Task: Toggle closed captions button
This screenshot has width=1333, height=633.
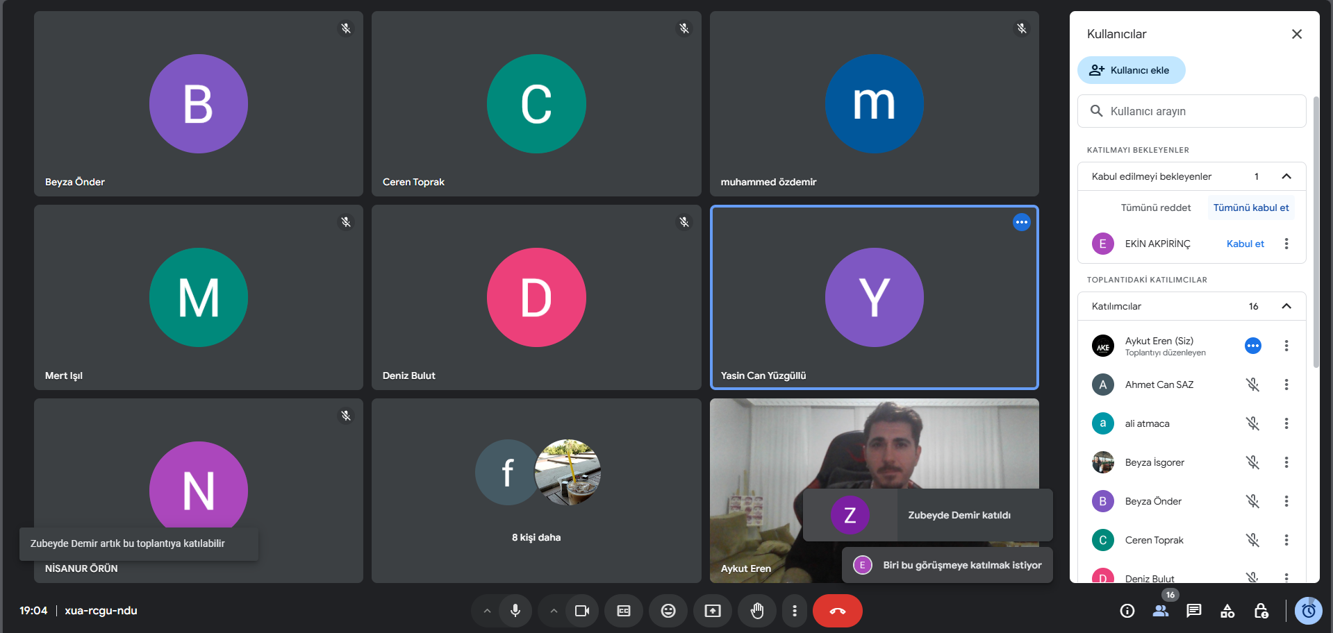Action: point(623,611)
